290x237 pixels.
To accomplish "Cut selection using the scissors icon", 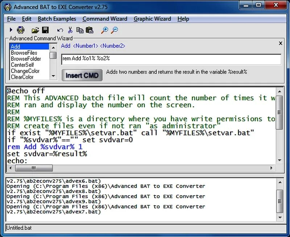I will [x=70, y=30].
